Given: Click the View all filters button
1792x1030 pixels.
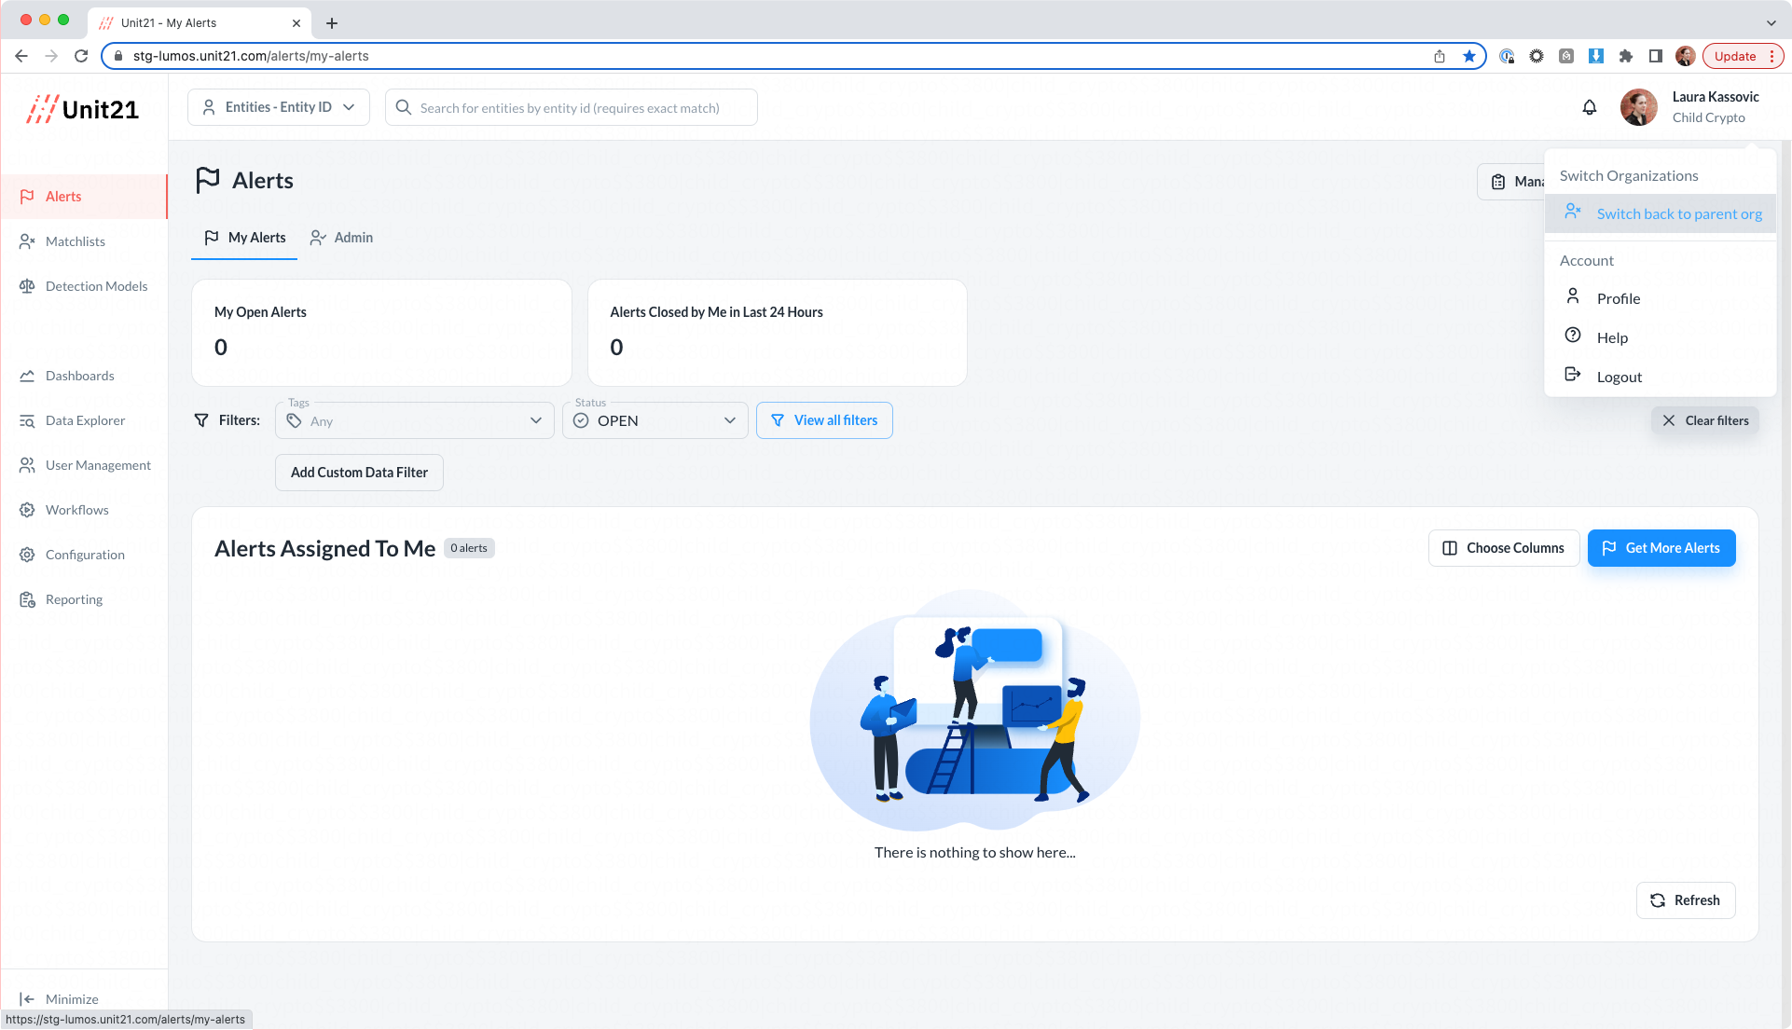Looking at the screenshot, I should 824,420.
